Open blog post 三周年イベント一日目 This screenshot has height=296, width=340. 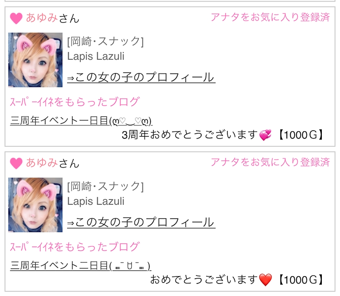pyautogui.click(x=81, y=121)
